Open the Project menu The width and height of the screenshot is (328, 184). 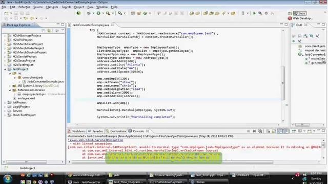(x=79, y=7)
